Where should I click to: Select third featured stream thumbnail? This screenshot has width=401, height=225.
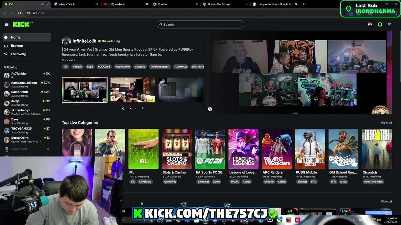(x=181, y=90)
